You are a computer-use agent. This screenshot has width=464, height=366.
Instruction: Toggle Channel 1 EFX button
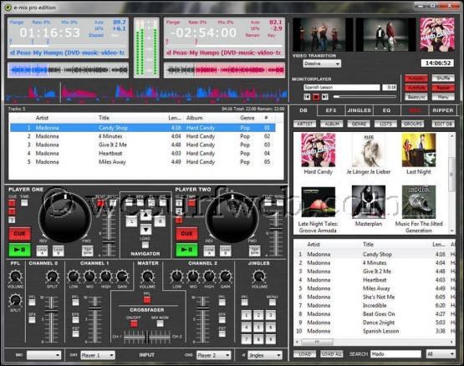pyautogui.click(x=75, y=320)
